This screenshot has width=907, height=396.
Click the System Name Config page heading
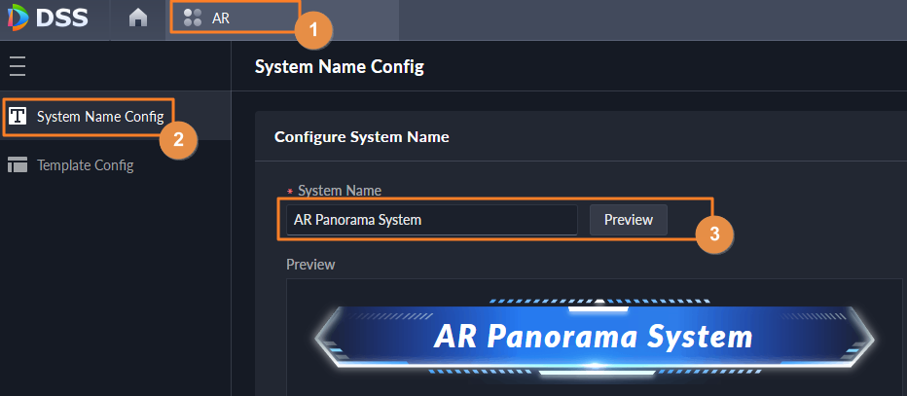coord(339,67)
